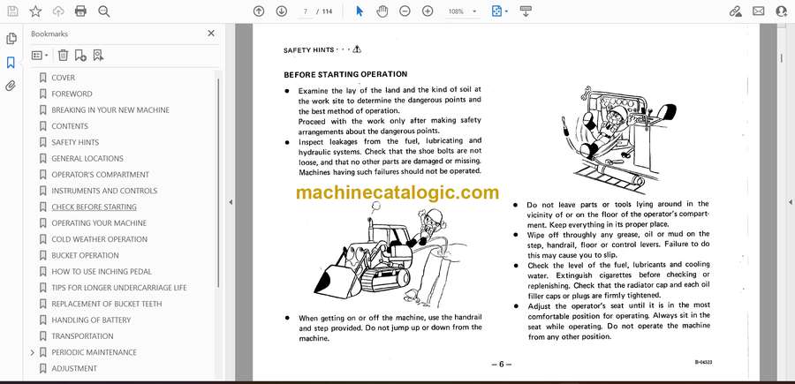Jump to OPERATOR'S COMPARTMENT bookmark

pyautogui.click(x=100, y=175)
